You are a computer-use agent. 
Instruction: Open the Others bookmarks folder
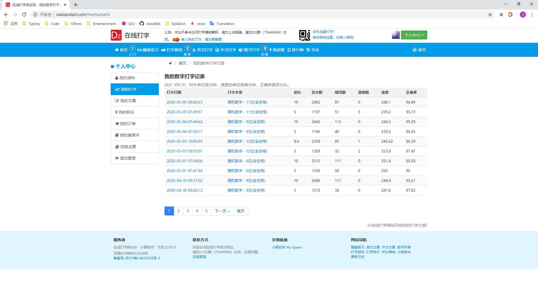click(73, 24)
